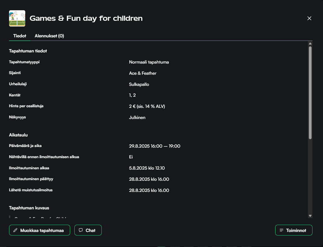The width and height of the screenshot is (323, 247).
Task: Click the scrollbar down arrow
Action: click(310, 216)
